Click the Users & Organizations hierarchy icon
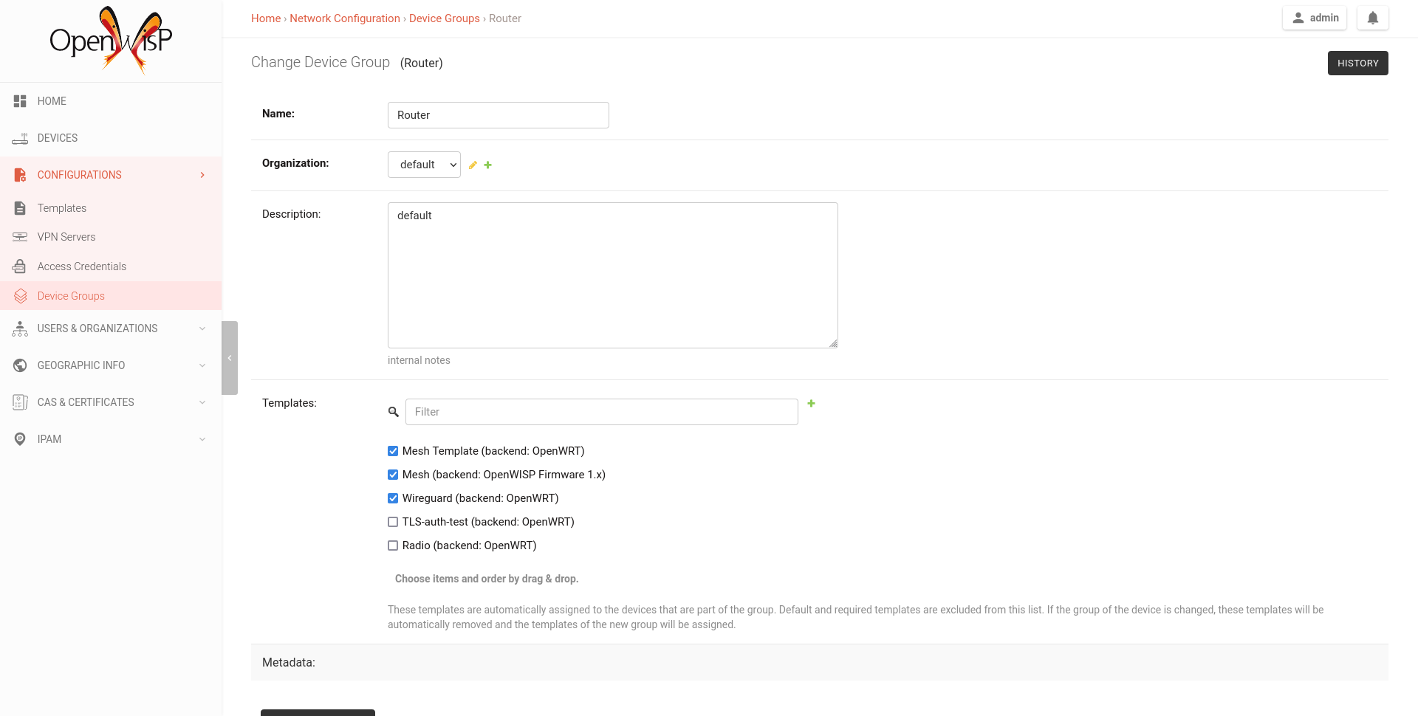Screen dimensions: 1418x716 coord(20,328)
